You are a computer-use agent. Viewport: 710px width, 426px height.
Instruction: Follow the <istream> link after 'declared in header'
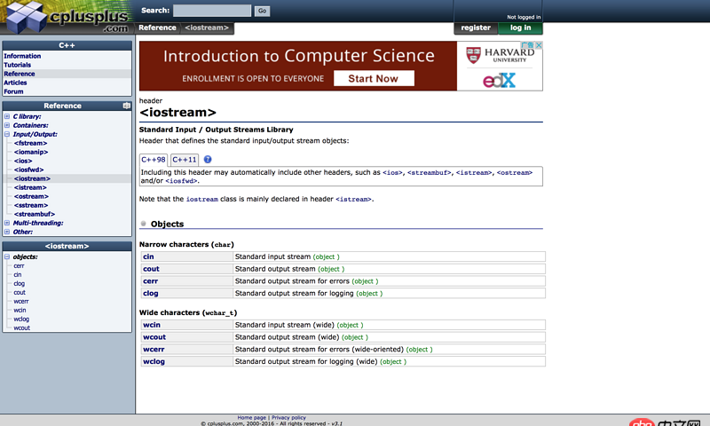[353, 199]
